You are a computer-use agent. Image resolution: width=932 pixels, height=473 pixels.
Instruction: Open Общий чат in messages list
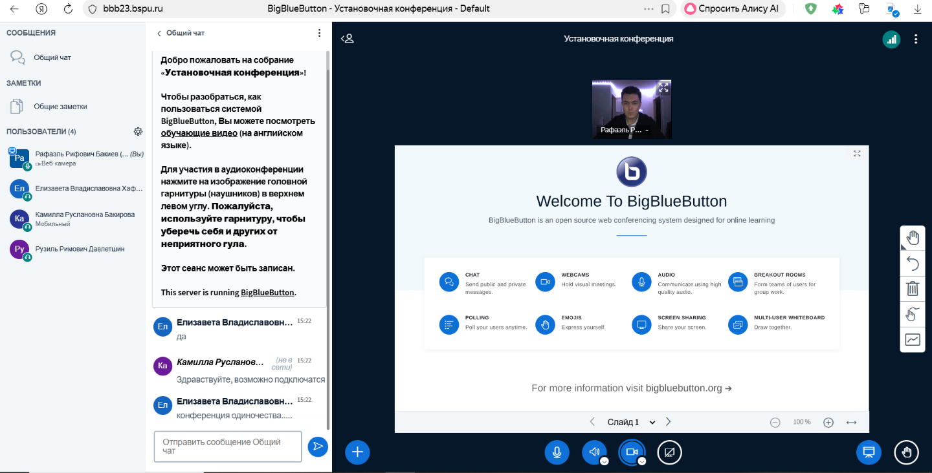pos(52,58)
